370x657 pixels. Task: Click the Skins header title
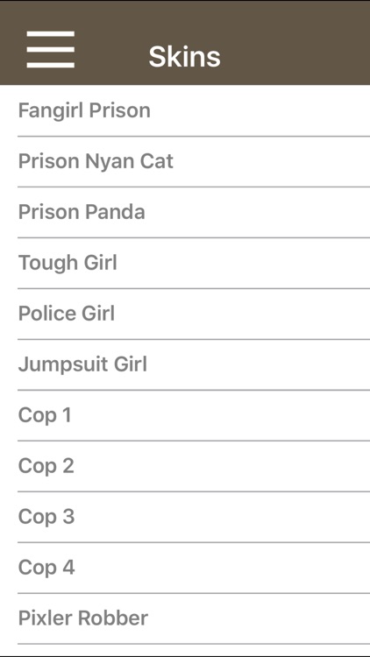(185, 56)
